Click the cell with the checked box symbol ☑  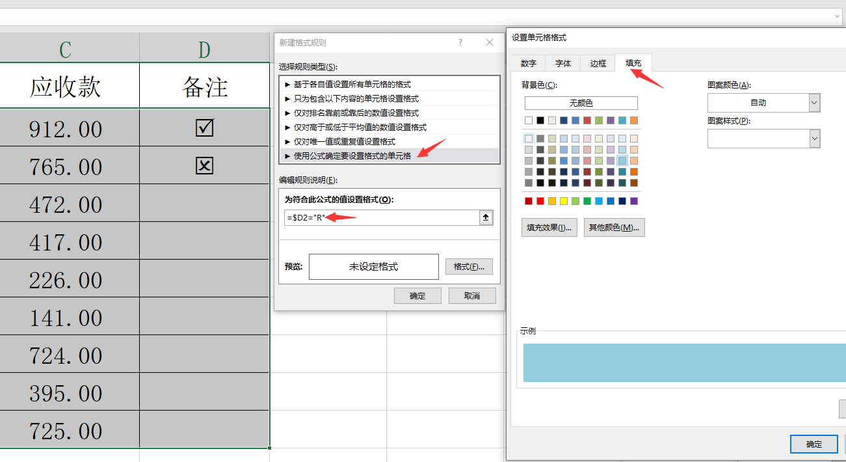[x=204, y=128]
